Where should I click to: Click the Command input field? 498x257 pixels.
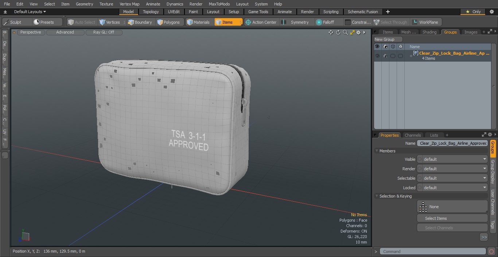(x=432, y=252)
